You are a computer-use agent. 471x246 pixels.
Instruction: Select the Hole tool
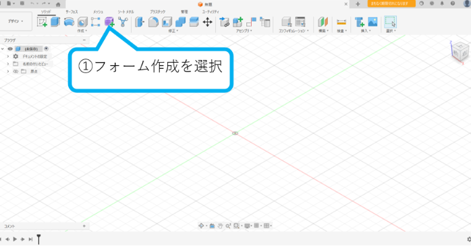point(82,22)
